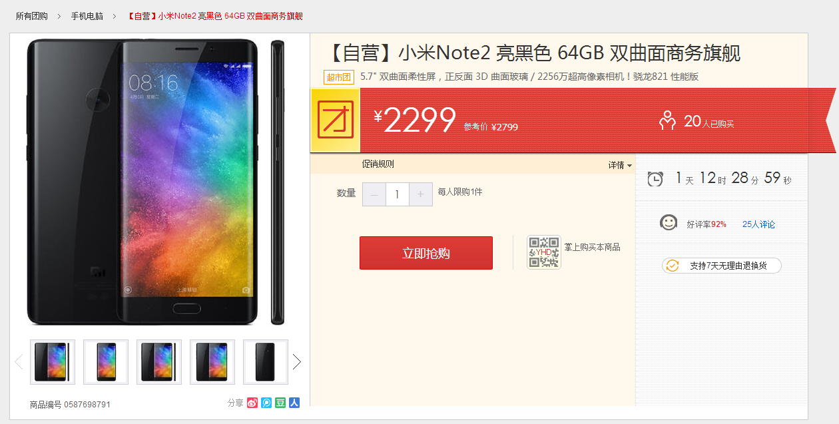This screenshot has width=839, height=424.
Task: Share product via Tencent Weibo icon
Action: point(266,403)
